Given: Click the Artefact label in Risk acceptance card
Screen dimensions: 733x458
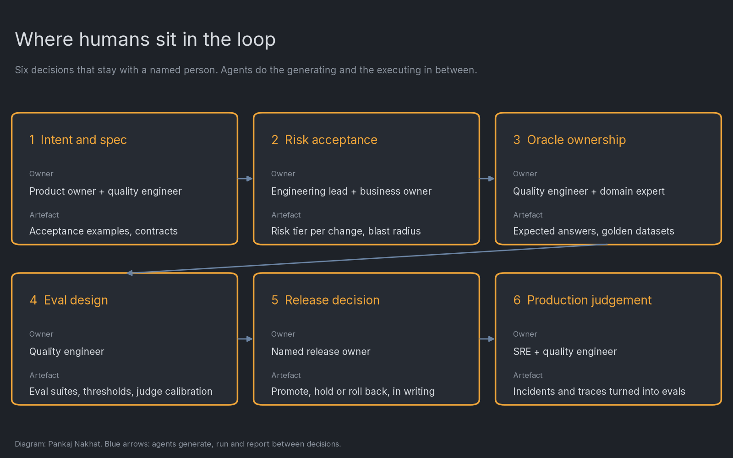Looking at the screenshot, I should point(286,215).
